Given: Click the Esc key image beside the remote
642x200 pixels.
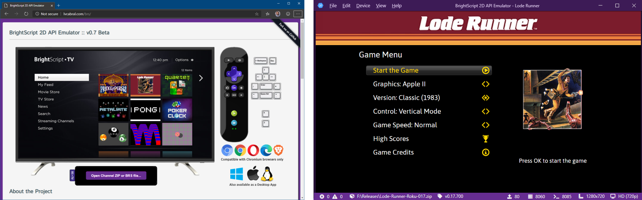Looking at the screenshot, I should click(x=273, y=61).
